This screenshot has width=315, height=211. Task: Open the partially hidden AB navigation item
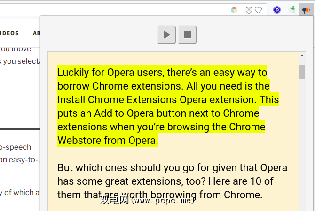37,33
